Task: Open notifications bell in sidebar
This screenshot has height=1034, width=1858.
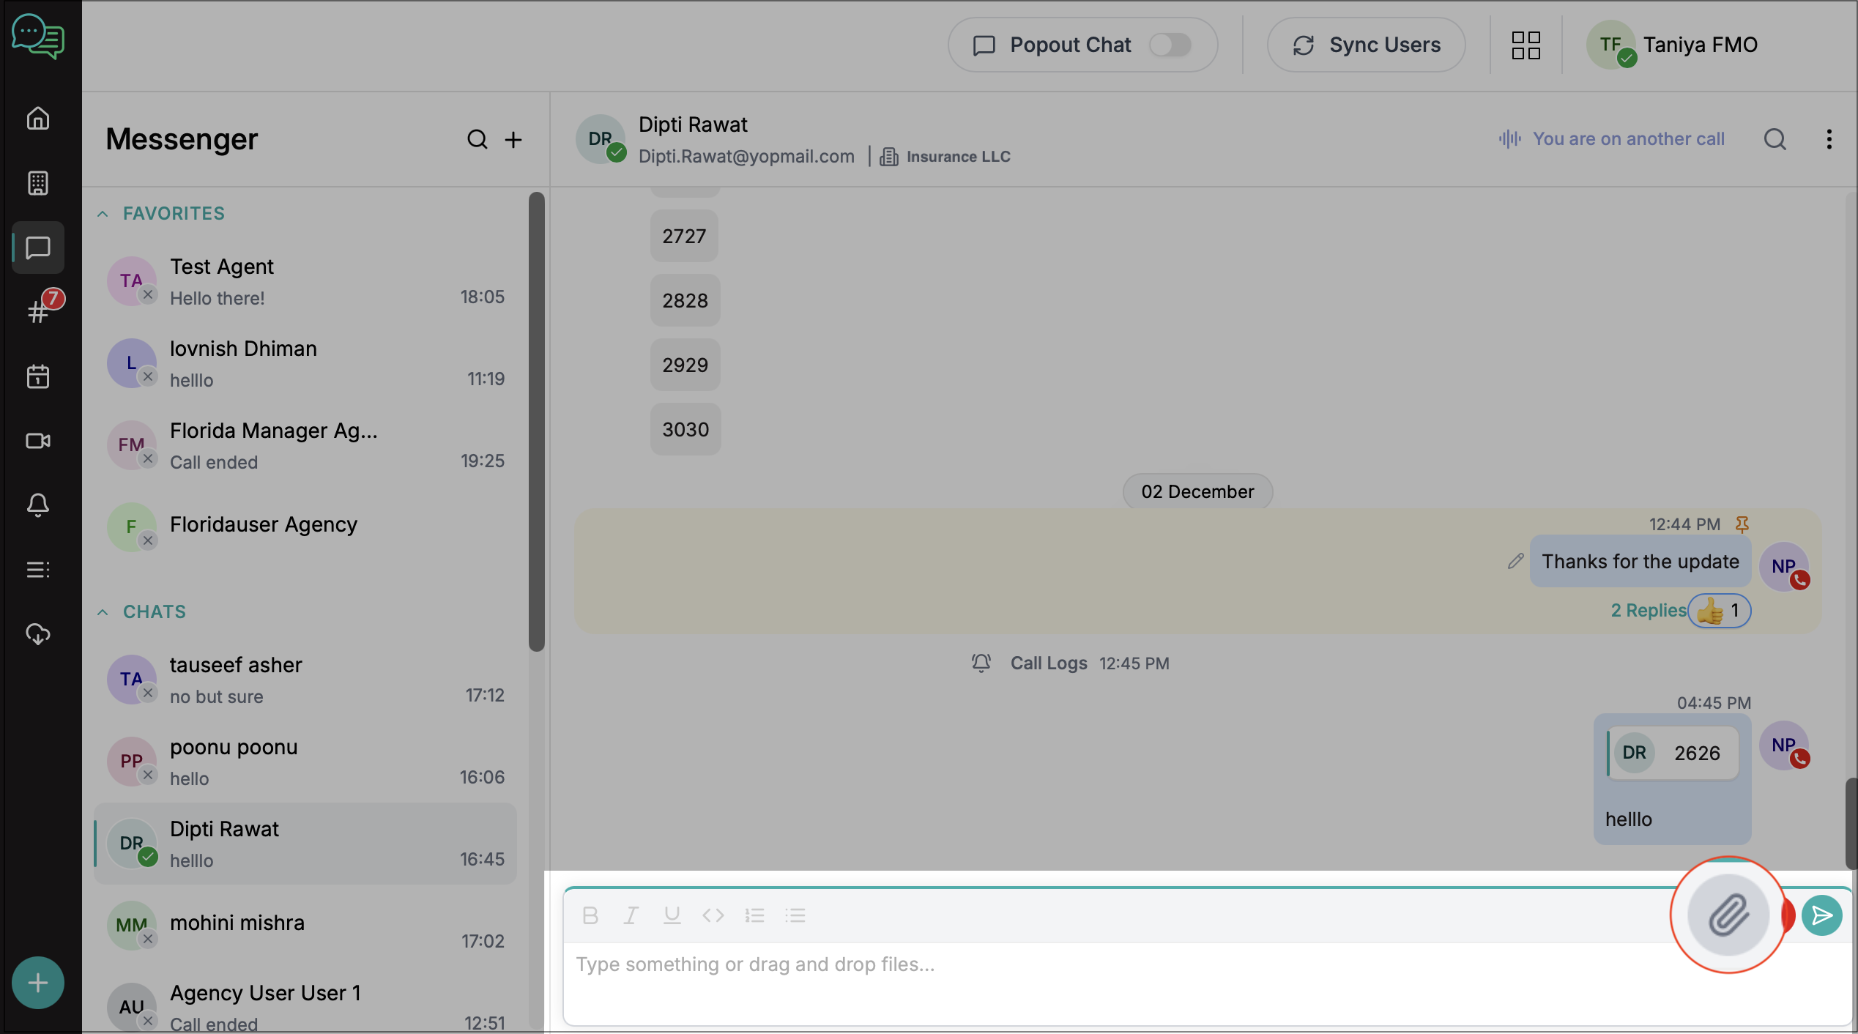Action: (x=38, y=505)
